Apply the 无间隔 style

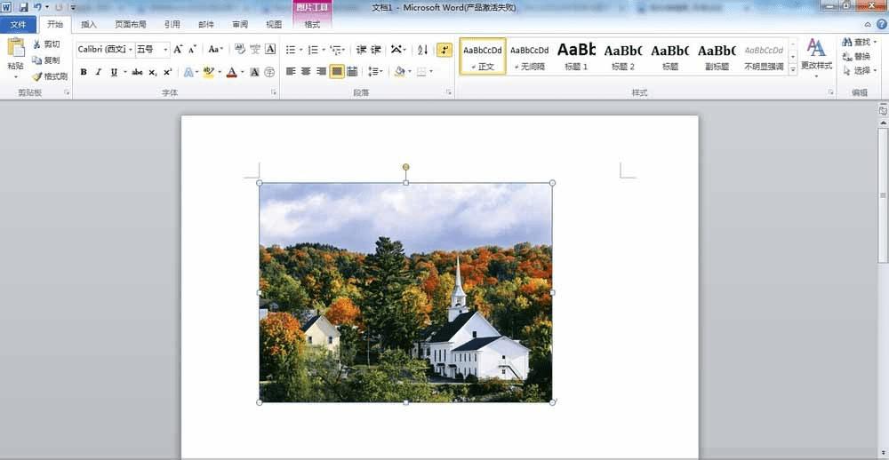coord(530,56)
